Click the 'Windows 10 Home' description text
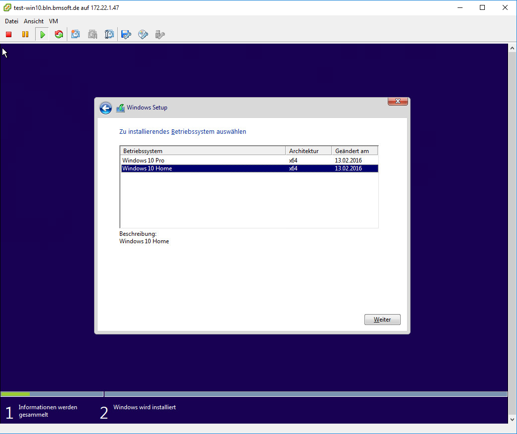The width and height of the screenshot is (517, 434). (x=144, y=241)
